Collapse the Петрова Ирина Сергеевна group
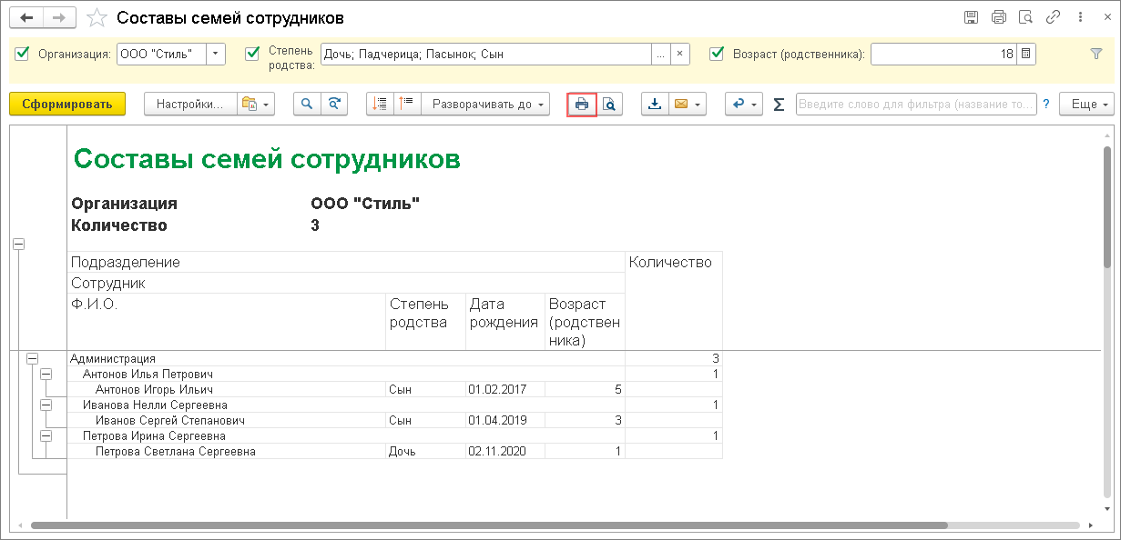Viewport: 1121px width, 540px height. [x=46, y=435]
